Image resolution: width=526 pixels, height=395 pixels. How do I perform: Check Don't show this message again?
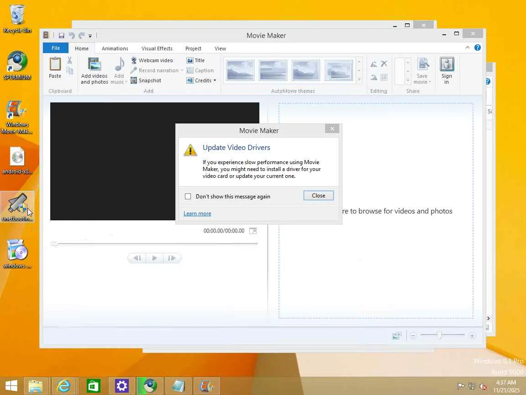click(x=188, y=197)
